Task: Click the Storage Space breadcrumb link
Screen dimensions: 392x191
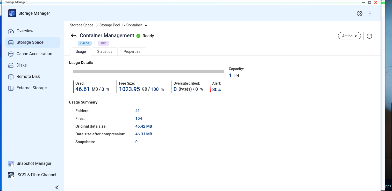Action: 81,25
